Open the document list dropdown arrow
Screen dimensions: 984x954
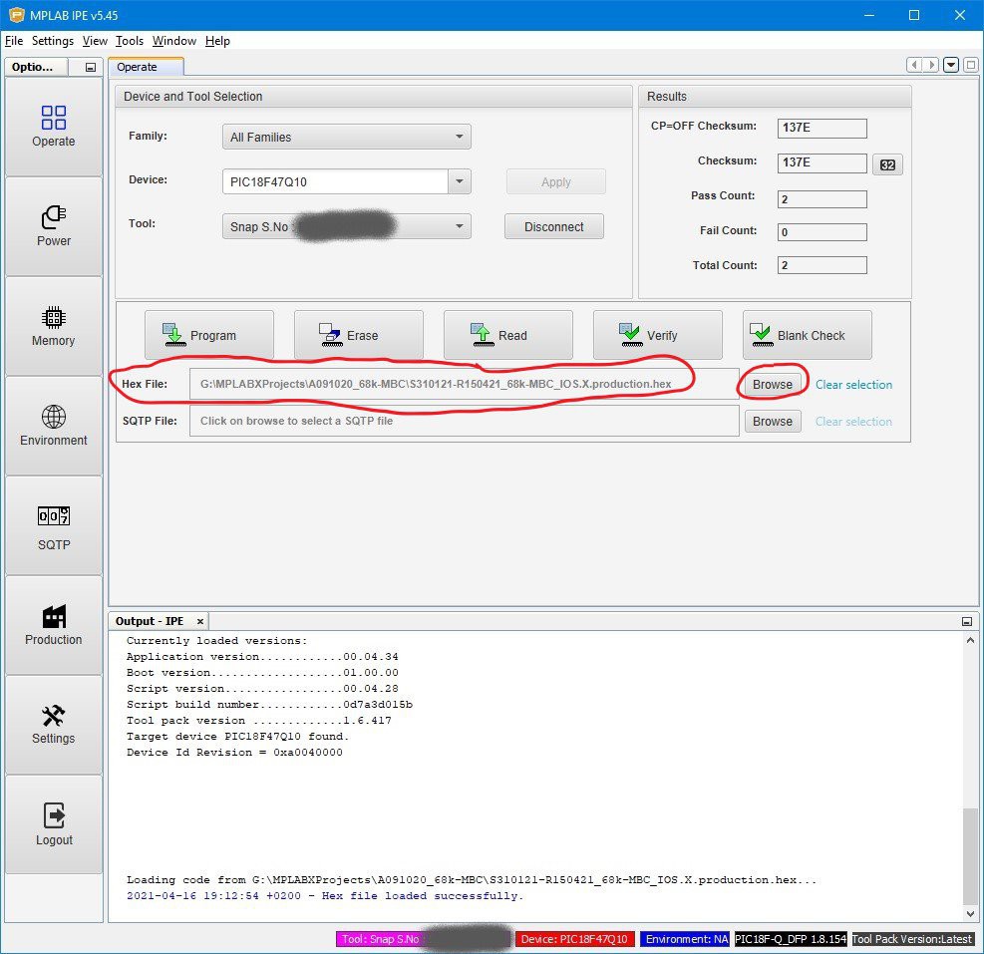pyautogui.click(x=951, y=65)
